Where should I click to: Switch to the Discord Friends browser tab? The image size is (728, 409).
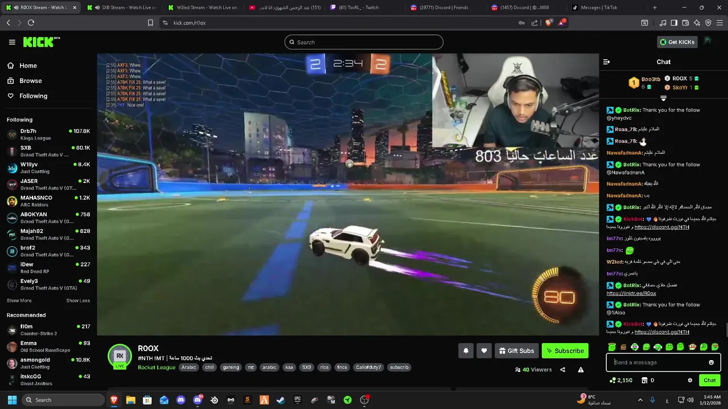pyautogui.click(x=445, y=7)
